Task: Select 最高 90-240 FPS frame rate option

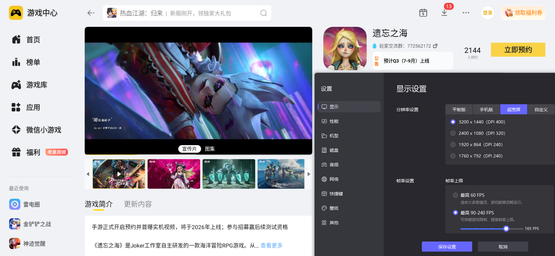Action: point(455,213)
